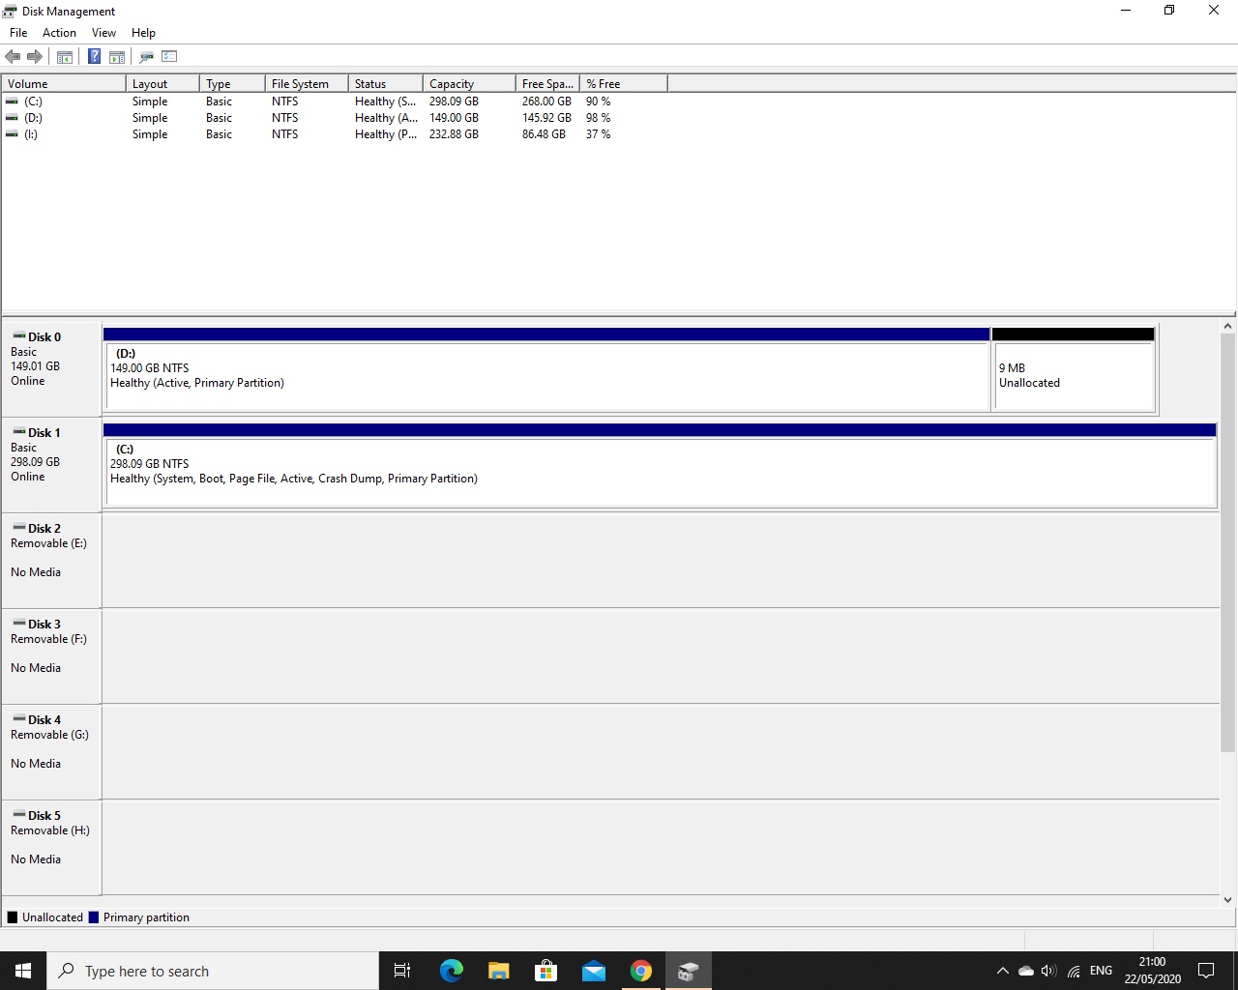Click the Disk 2 removable drive icon
The height and width of the screenshot is (990, 1238).
pos(18,527)
